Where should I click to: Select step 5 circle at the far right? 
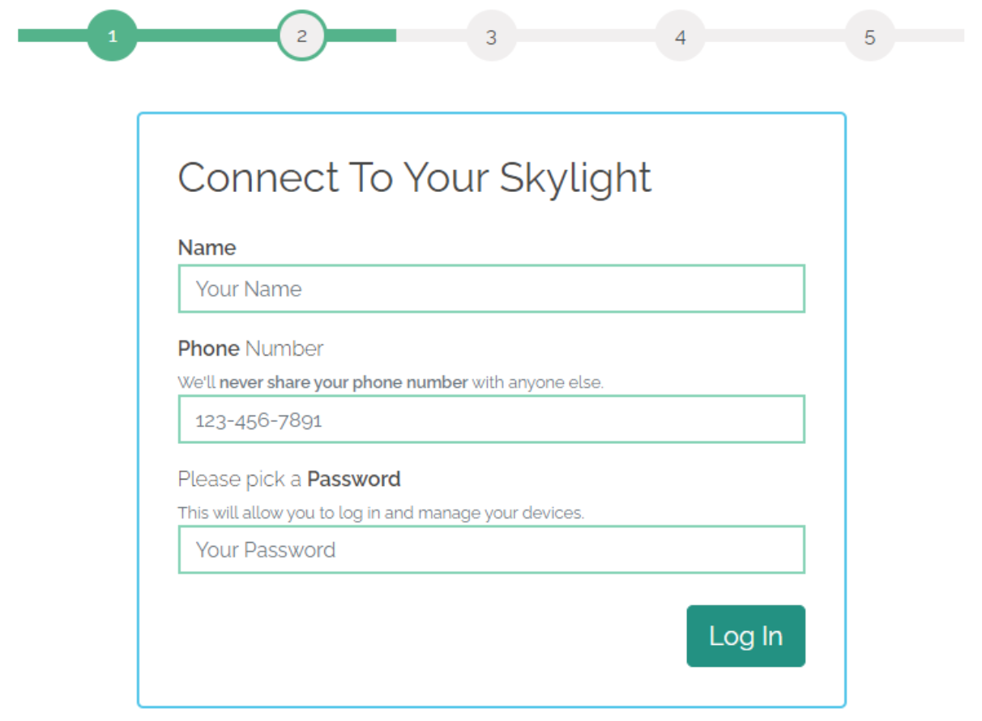(869, 36)
